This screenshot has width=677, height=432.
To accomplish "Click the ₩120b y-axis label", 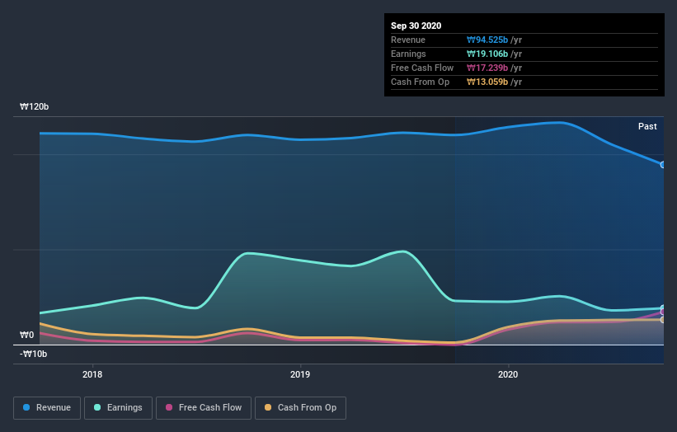I will (x=34, y=106).
